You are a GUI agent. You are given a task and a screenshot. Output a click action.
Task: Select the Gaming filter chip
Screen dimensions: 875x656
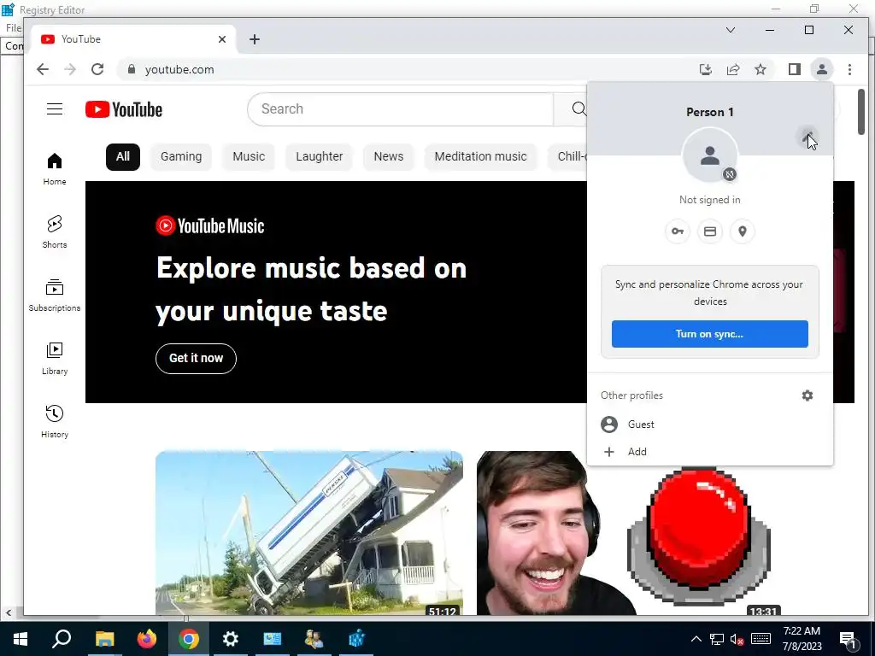(181, 157)
